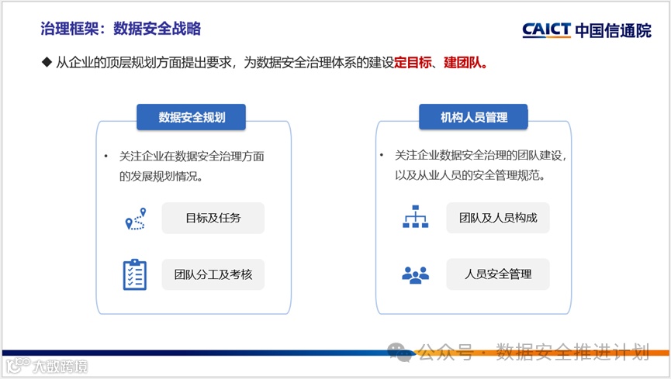Click the 团队及人员构成 box
671x379 pixels.
coord(498,218)
